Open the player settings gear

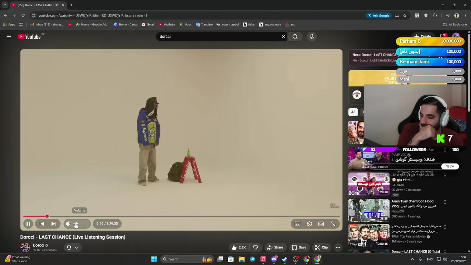tap(309, 224)
